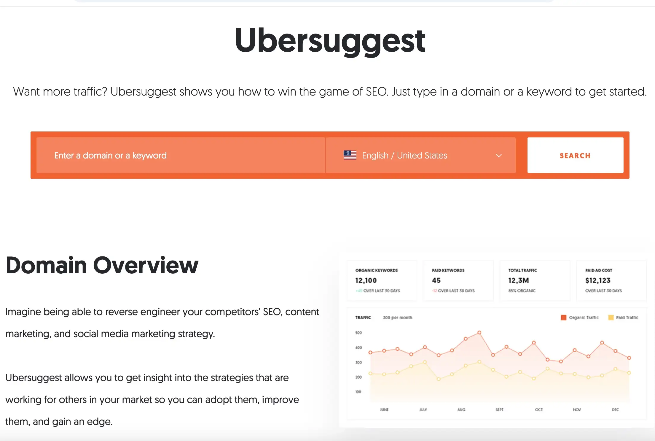This screenshot has height=441, width=655.
Task: Click the Paid Keywords 45 stat card
Action: 458,280
